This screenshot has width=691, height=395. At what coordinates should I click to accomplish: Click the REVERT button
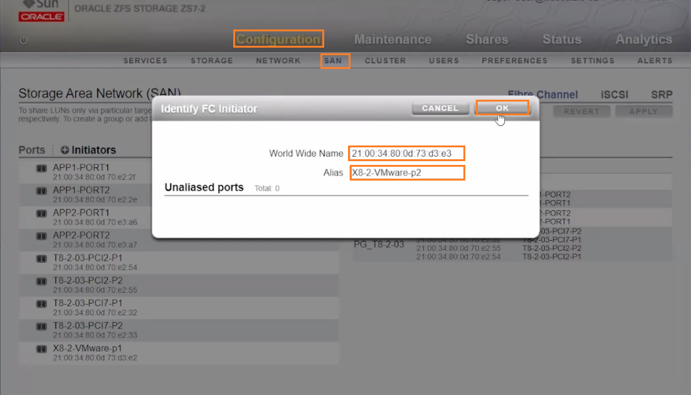click(x=582, y=112)
